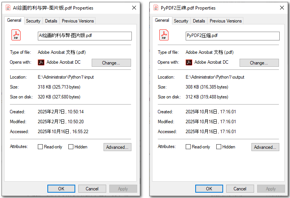Click the AI绘画的利与弊 filename text field
Viewport: 290px width, 198px height.
pyautogui.click(x=84, y=36)
